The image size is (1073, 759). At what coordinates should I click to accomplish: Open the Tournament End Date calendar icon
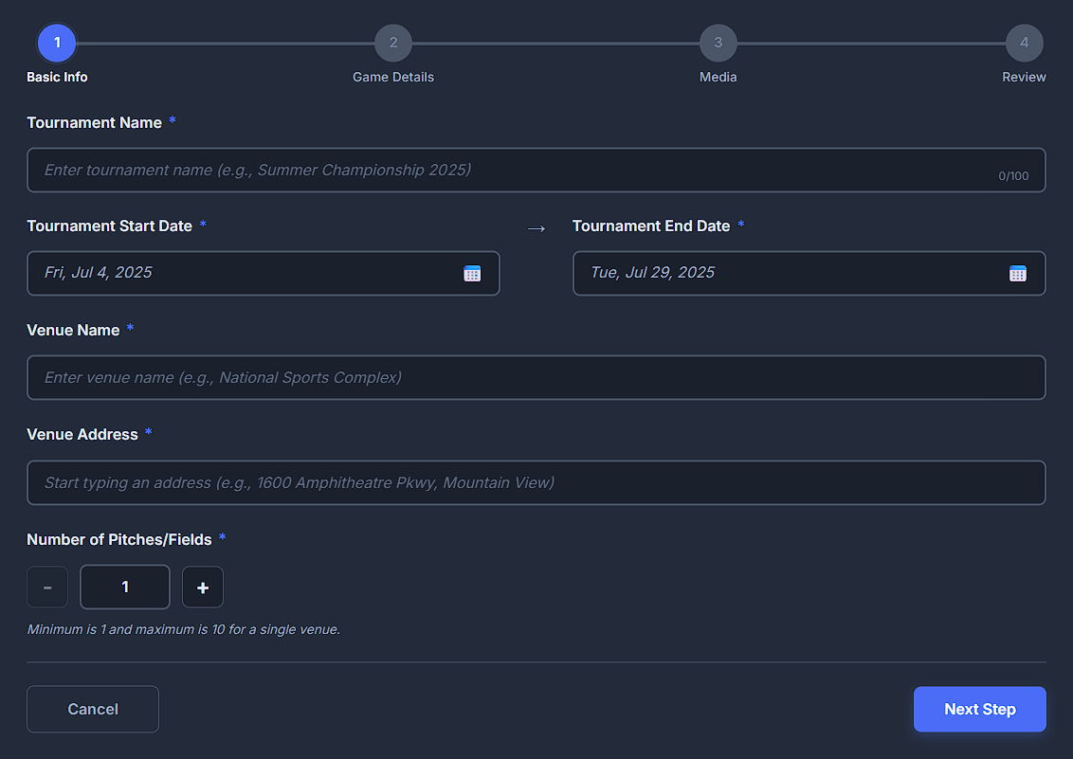pyautogui.click(x=1018, y=274)
